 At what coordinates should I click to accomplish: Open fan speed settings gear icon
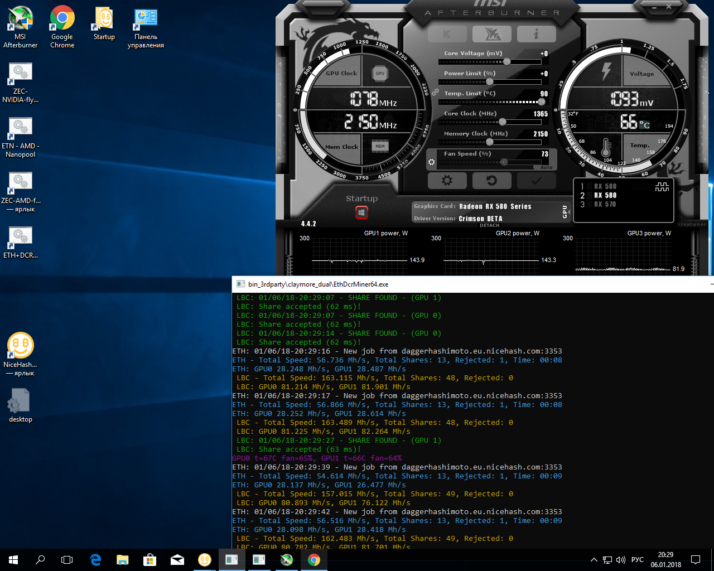[431, 162]
